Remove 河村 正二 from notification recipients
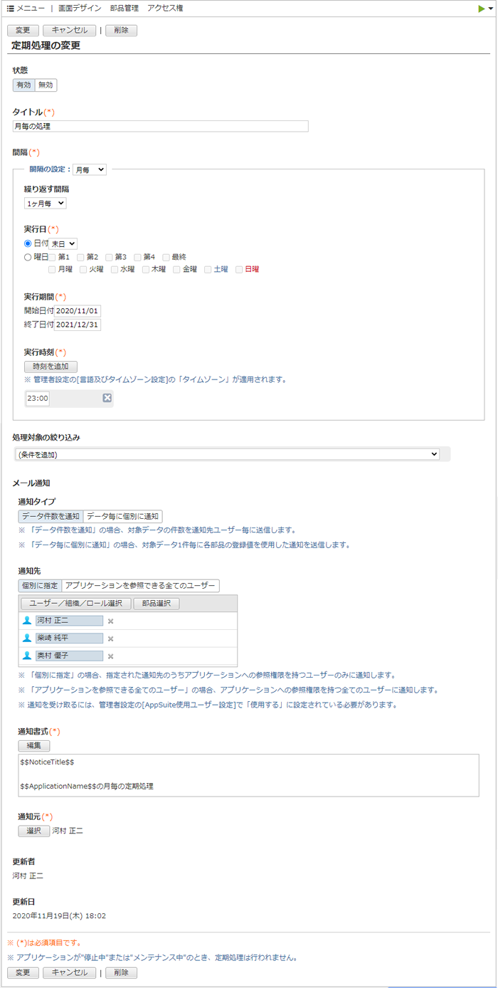This screenshot has height=988, width=498. [x=110, y=621]
